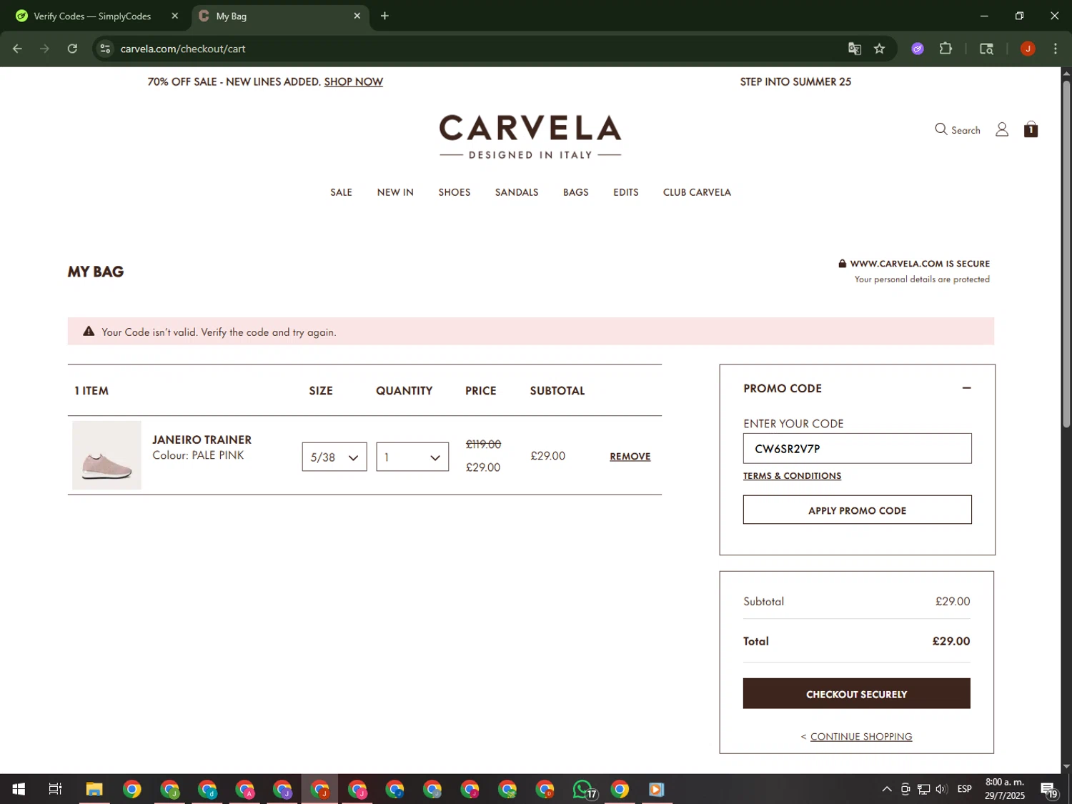Open a new browser tab
This screenshot has width=1072, height=804.
pyautogui.click(x=384, y=16)
